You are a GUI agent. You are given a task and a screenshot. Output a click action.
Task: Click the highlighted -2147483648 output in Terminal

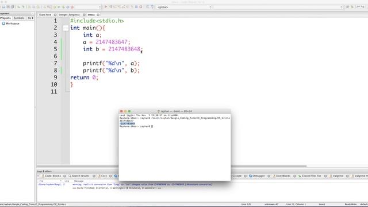coord(127,124)
